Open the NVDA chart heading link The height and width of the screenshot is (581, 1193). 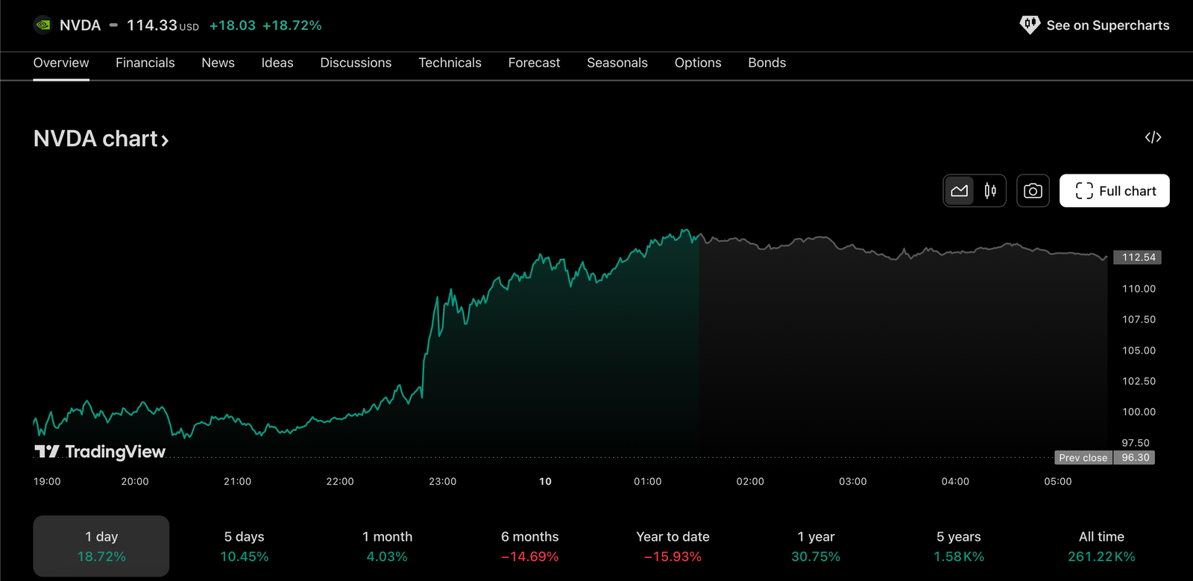click(x=101, y=139)
